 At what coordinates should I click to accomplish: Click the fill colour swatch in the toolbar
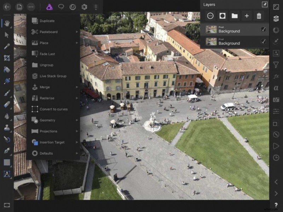pyautogui.click(x=7, y=161)
